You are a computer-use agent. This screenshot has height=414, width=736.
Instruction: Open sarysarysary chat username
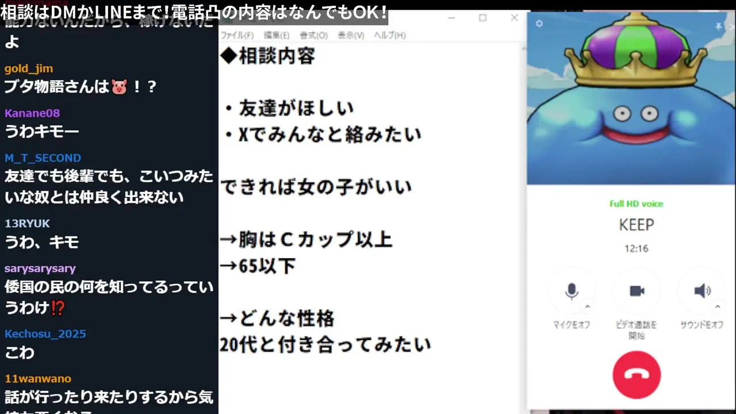pyautogui.click(x=40, y=269)
